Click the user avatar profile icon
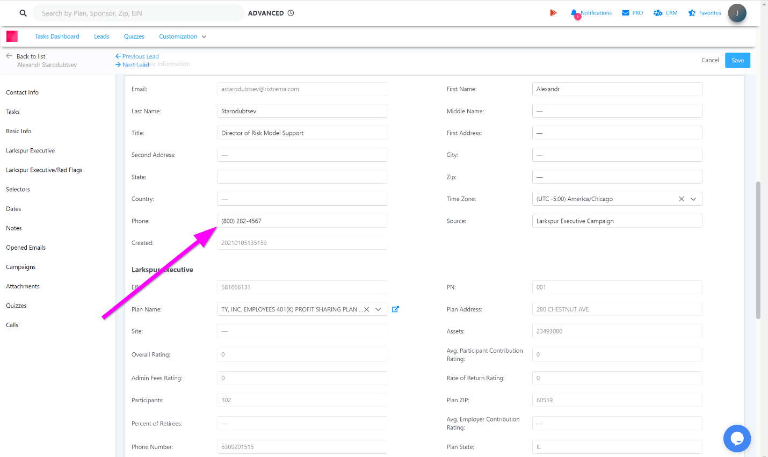This screenshot has height=457, width=768. 737,13
